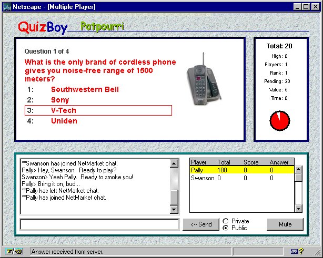The height and width of the screenshot is (258, 323).
Task: Click the 'Pending: 20' stat
Action: point(277,81)
